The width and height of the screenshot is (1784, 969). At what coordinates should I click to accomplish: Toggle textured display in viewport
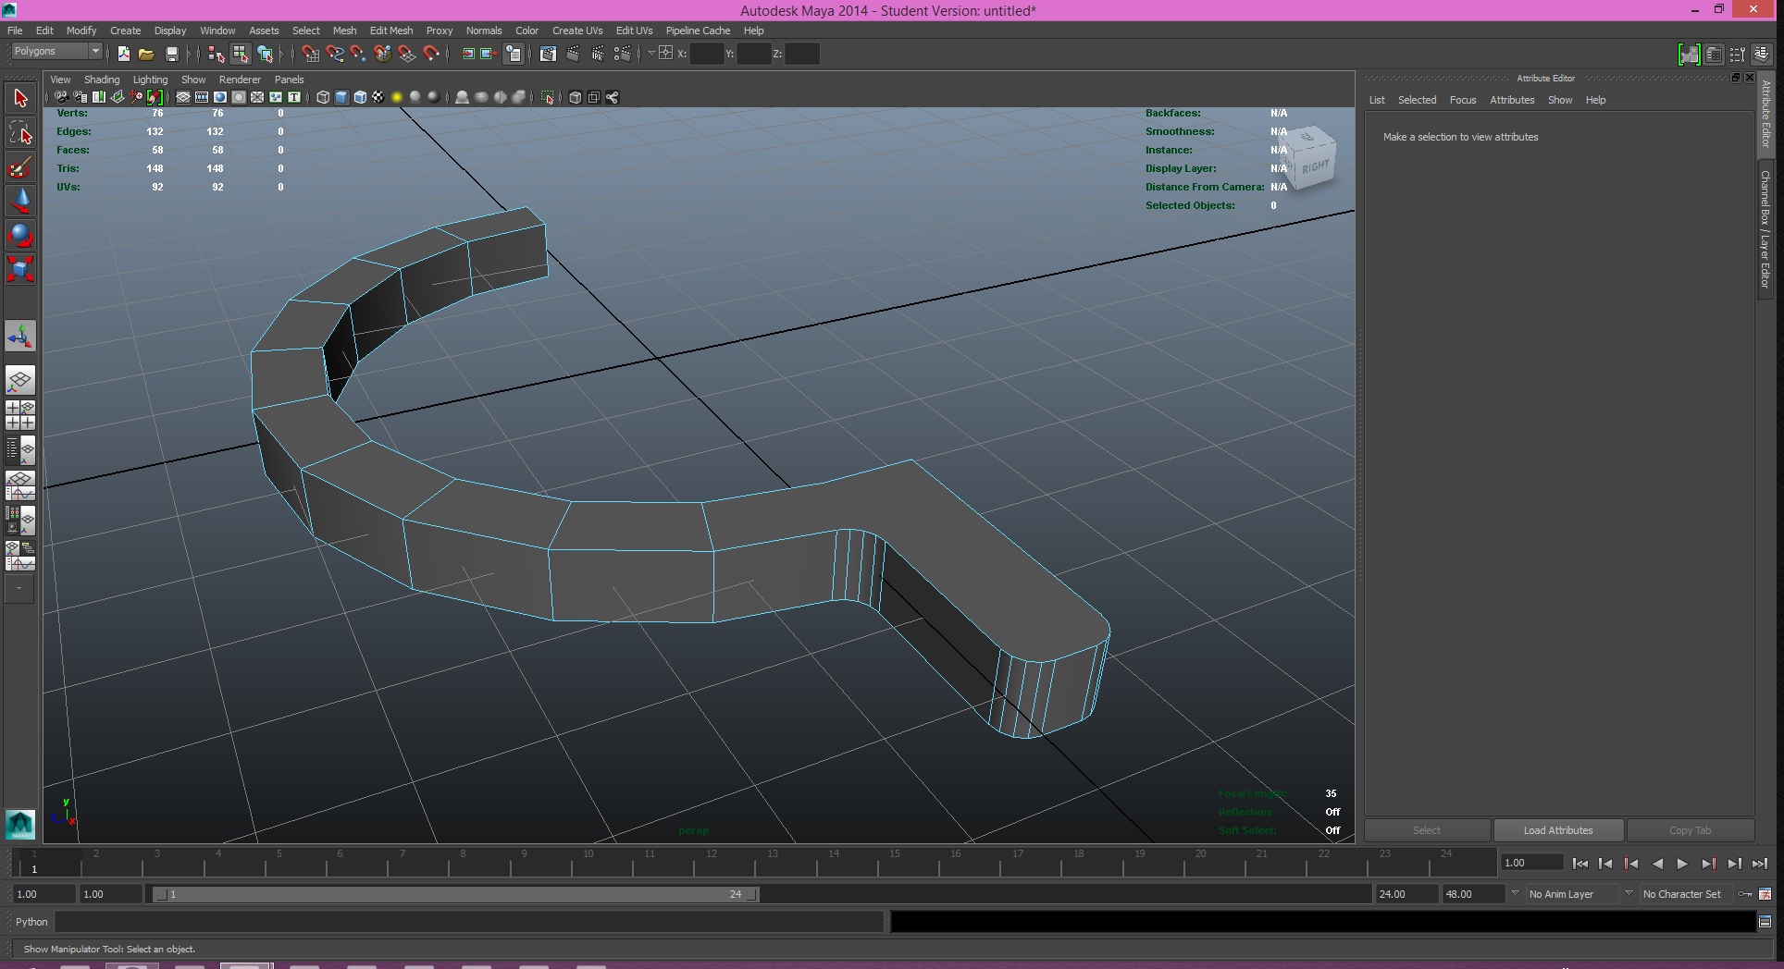378,97
